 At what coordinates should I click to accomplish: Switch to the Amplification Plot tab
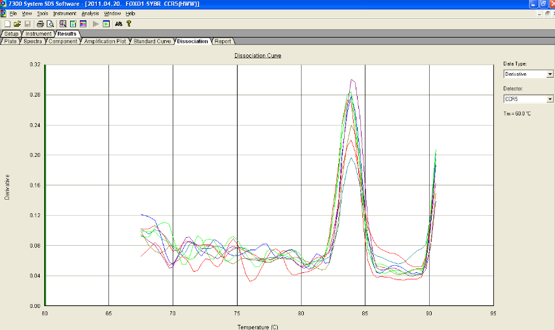coord(105,41)
